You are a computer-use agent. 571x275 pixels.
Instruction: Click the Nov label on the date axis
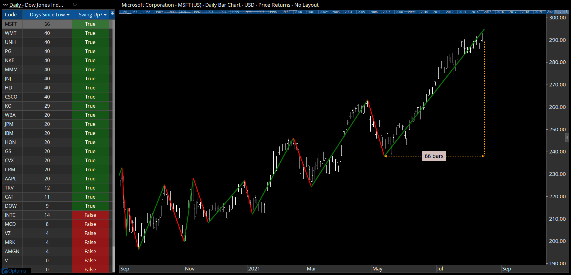[190, 269]
